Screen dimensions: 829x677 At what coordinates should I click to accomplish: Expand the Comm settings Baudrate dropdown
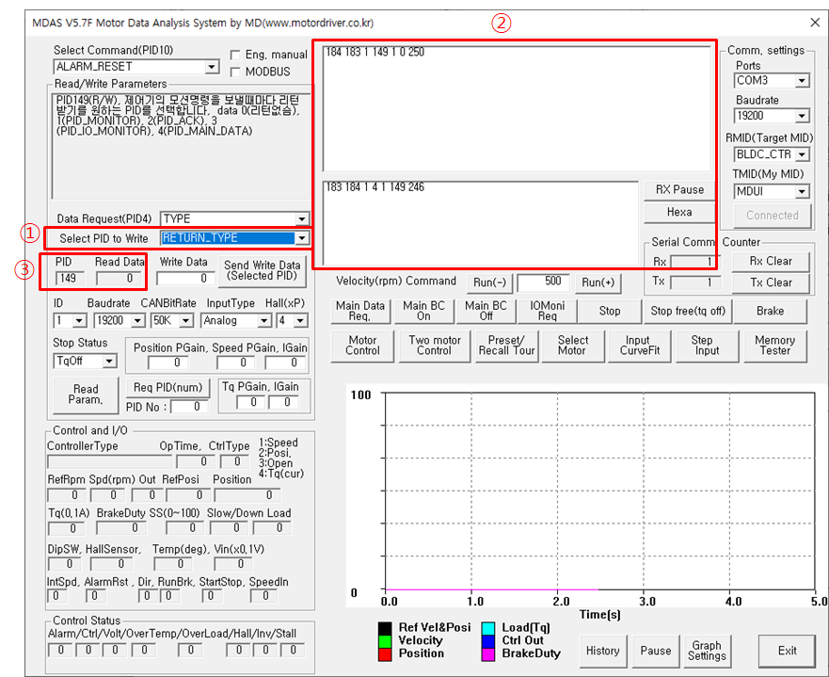(802, 116)
